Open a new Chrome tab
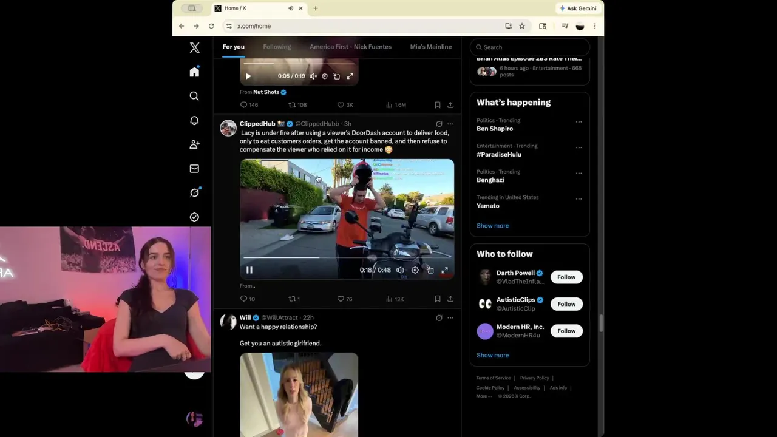This screenshot has height=437, width=777. pos(316,8)
